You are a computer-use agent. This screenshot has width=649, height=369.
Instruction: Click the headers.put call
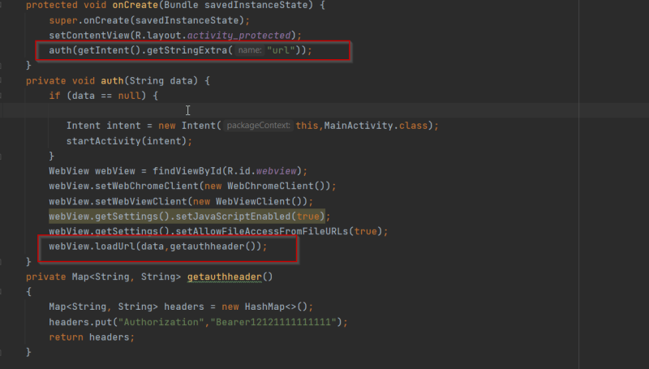80,321
